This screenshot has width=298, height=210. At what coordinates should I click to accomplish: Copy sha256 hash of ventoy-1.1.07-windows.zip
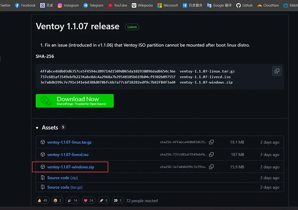coord(211,167)
